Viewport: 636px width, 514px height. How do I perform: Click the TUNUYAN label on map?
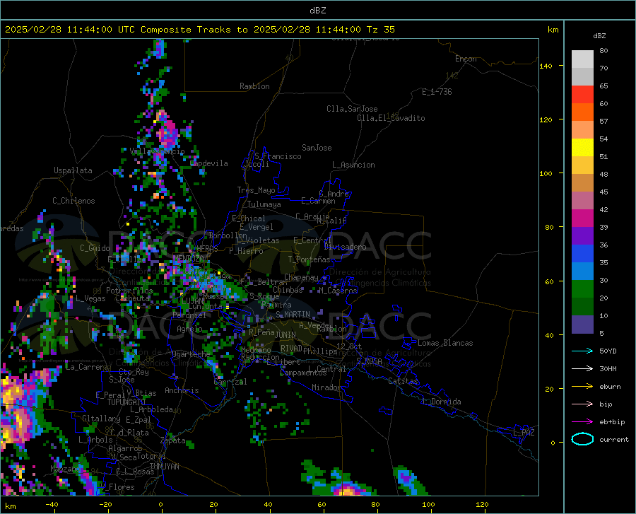pyautogui.click(x=164, y=467)
